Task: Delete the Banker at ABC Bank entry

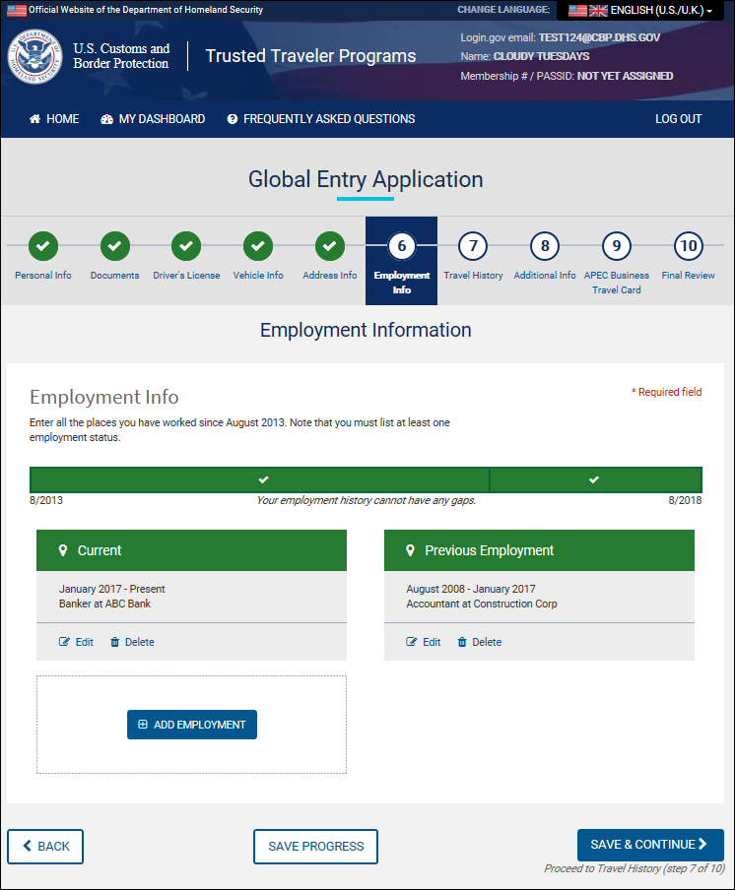Action: point(132,642)
